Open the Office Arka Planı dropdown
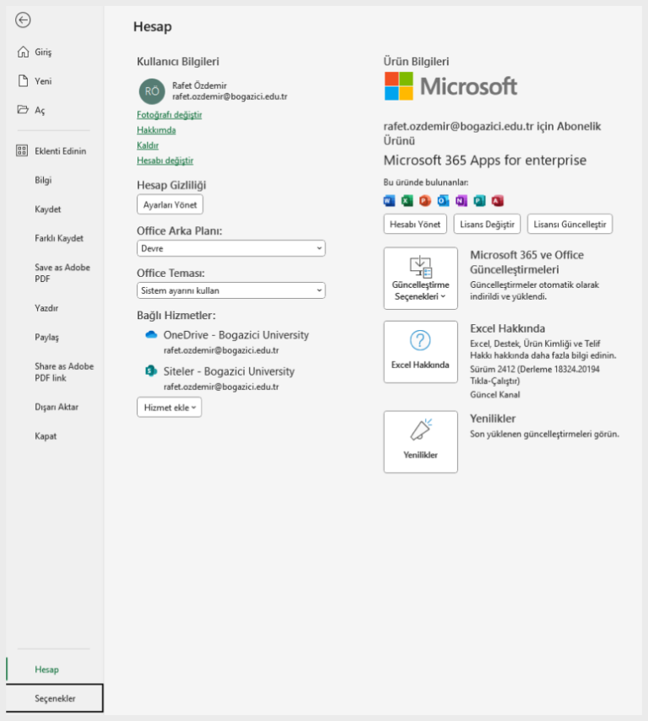This screenshot has height=721, width=648. [x=231, y=248]
